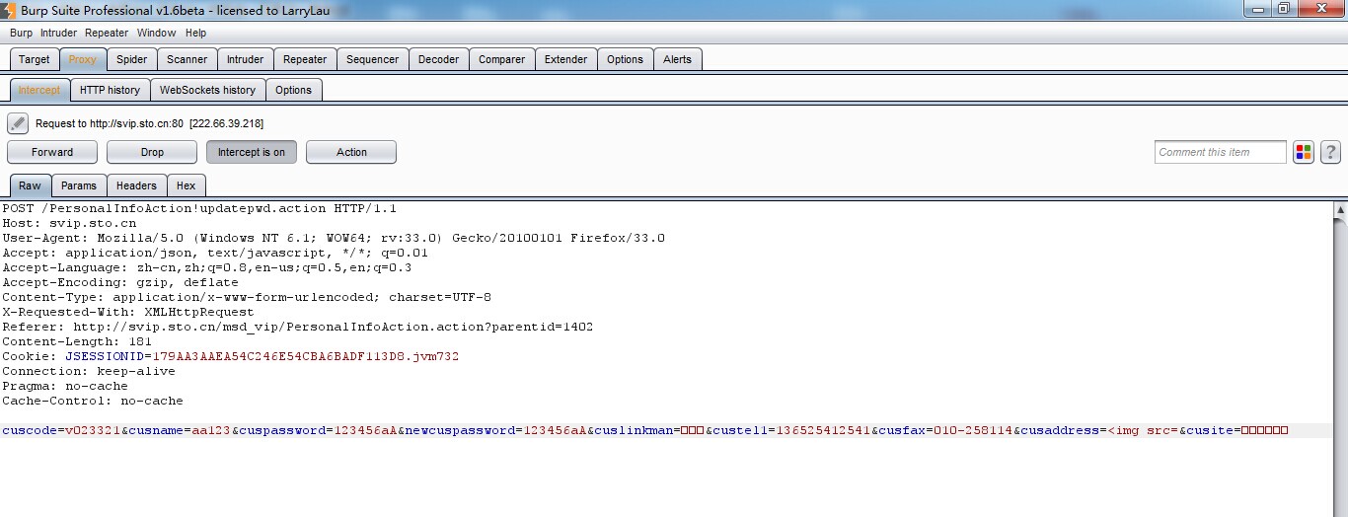This screenshot has height=517, width=1348.
Task: Switch to the Raw view tab
Action: pyautogui.click(x=30, y=185)
